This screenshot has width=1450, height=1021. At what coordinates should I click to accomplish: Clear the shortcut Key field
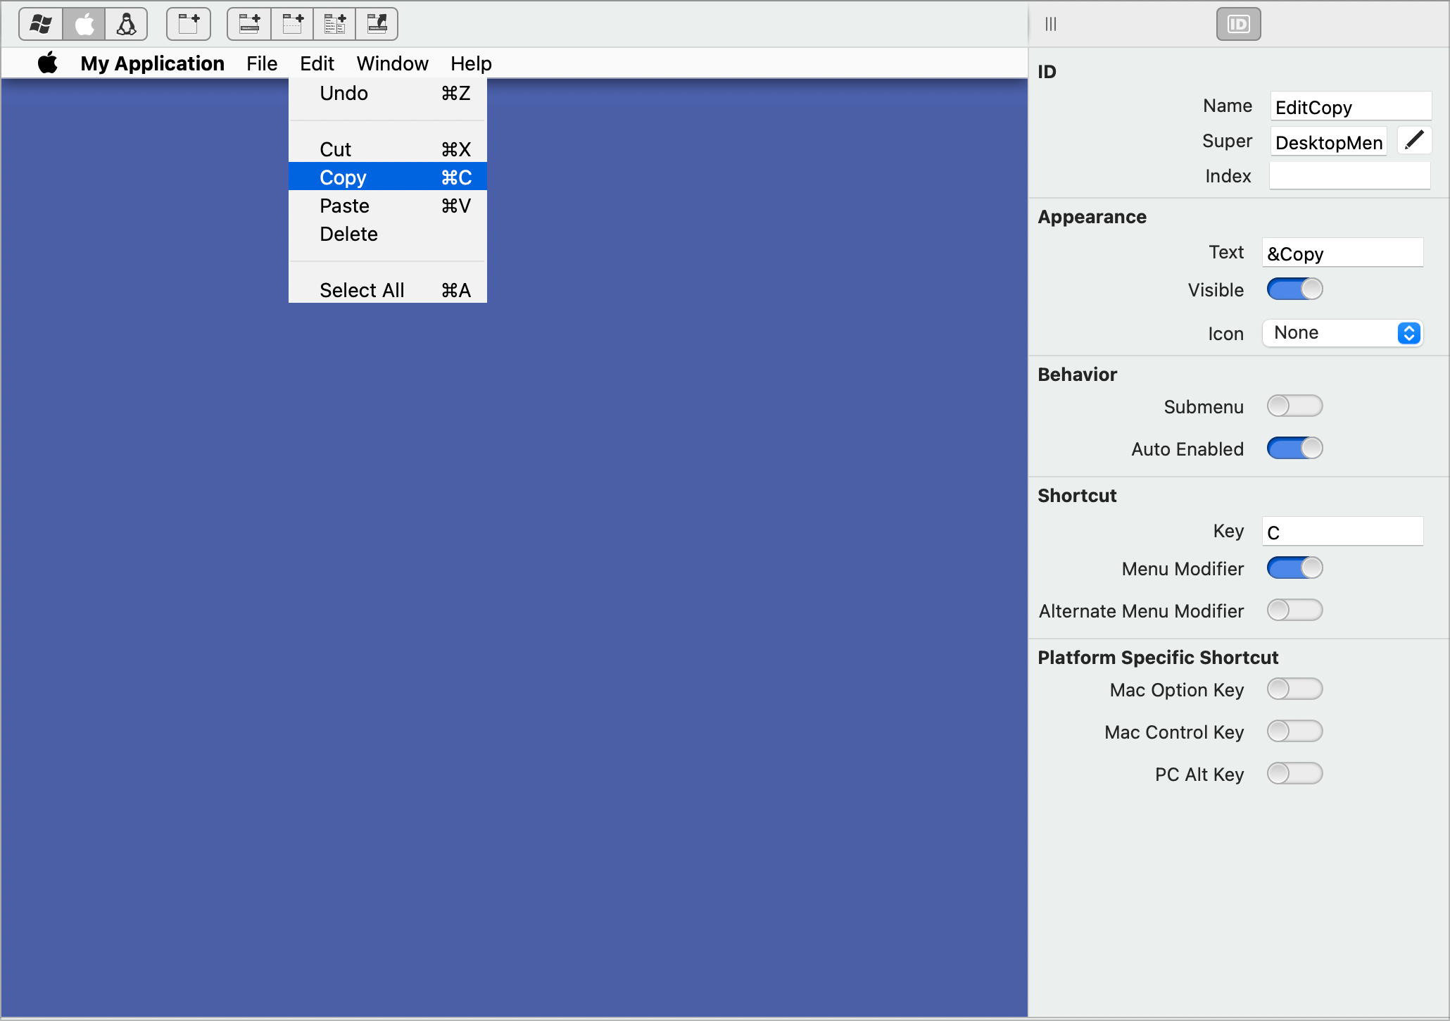click(1342, 531)
